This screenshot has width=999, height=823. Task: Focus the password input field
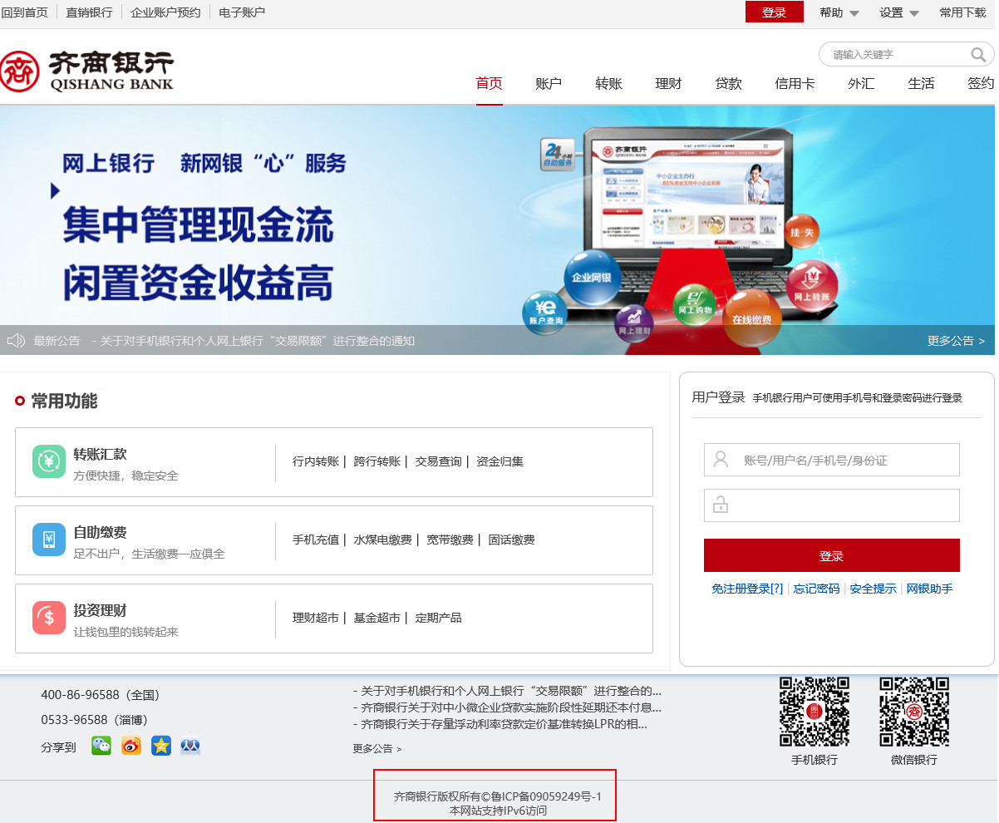[x=832, y=505]
